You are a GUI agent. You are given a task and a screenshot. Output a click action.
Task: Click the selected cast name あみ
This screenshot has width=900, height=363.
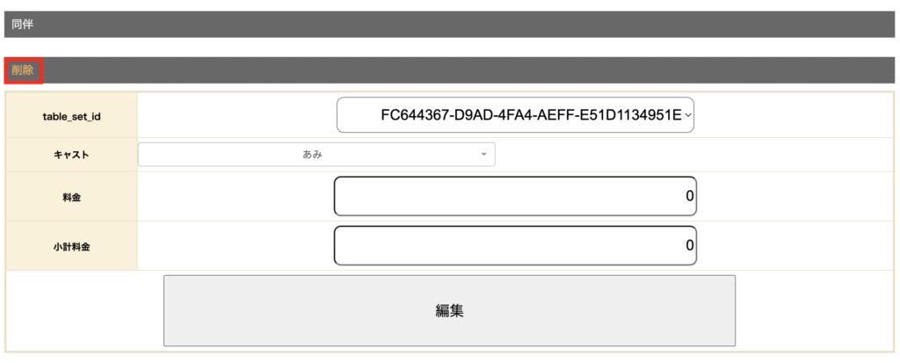pyautogui.click(x=311, y=155)
